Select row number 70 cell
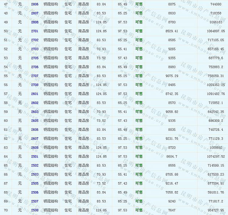Viewport: 228px width, 215px height. (6, 210)
